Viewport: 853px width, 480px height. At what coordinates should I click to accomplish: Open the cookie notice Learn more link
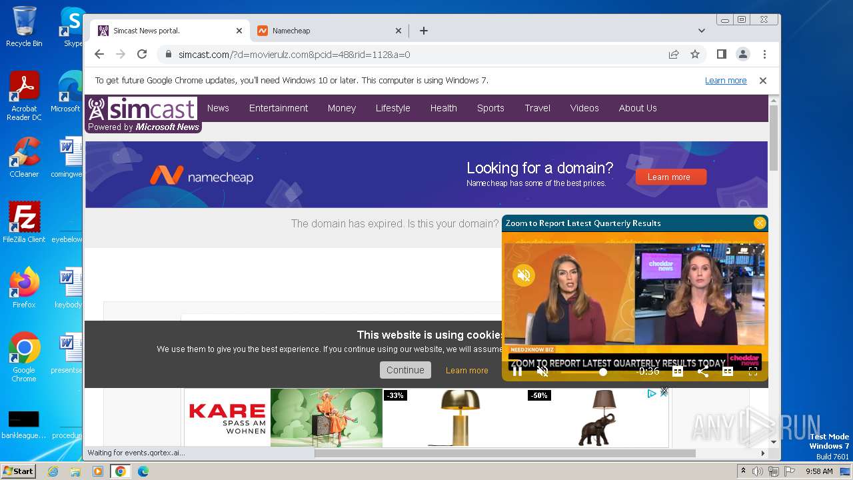pos(467,370)
